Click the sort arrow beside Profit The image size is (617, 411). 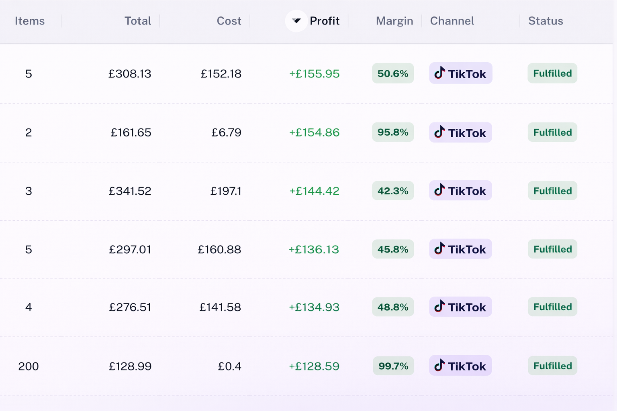click(x=296, y=21)
